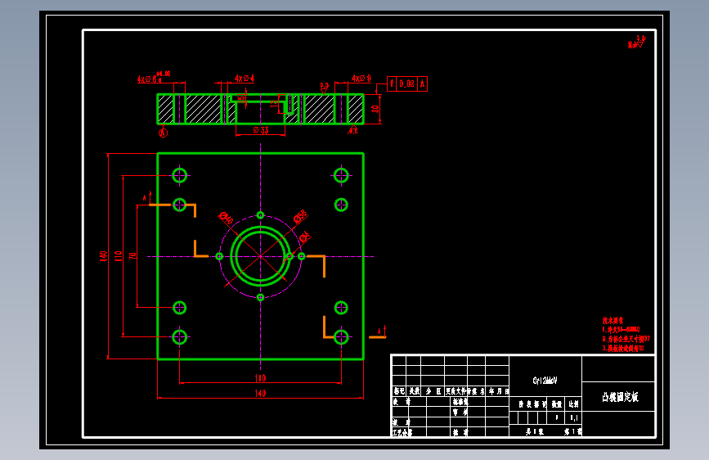Click the 4xØ4 hole callout
The width and height of the screenshot is (709, 460).
coord(245,79)
